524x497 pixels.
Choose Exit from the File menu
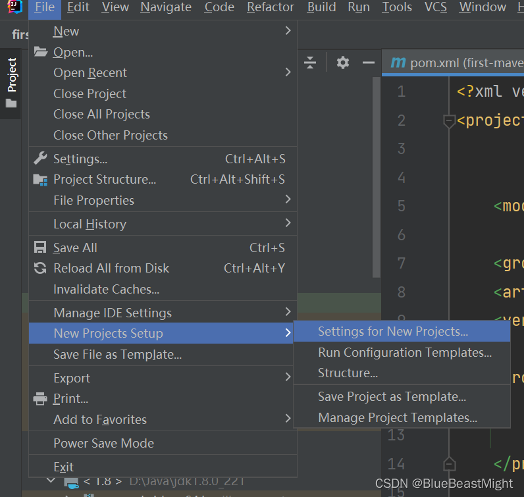[x=163, y=467]
